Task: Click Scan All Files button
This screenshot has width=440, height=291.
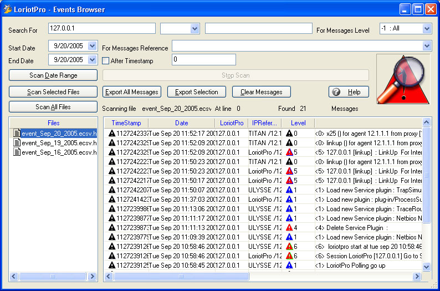Action: [x=53, y=107]
